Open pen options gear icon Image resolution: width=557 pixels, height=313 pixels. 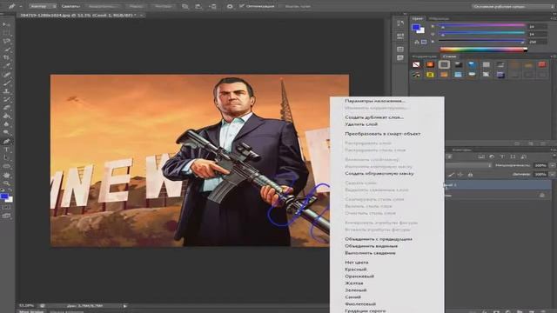(230, 6)
